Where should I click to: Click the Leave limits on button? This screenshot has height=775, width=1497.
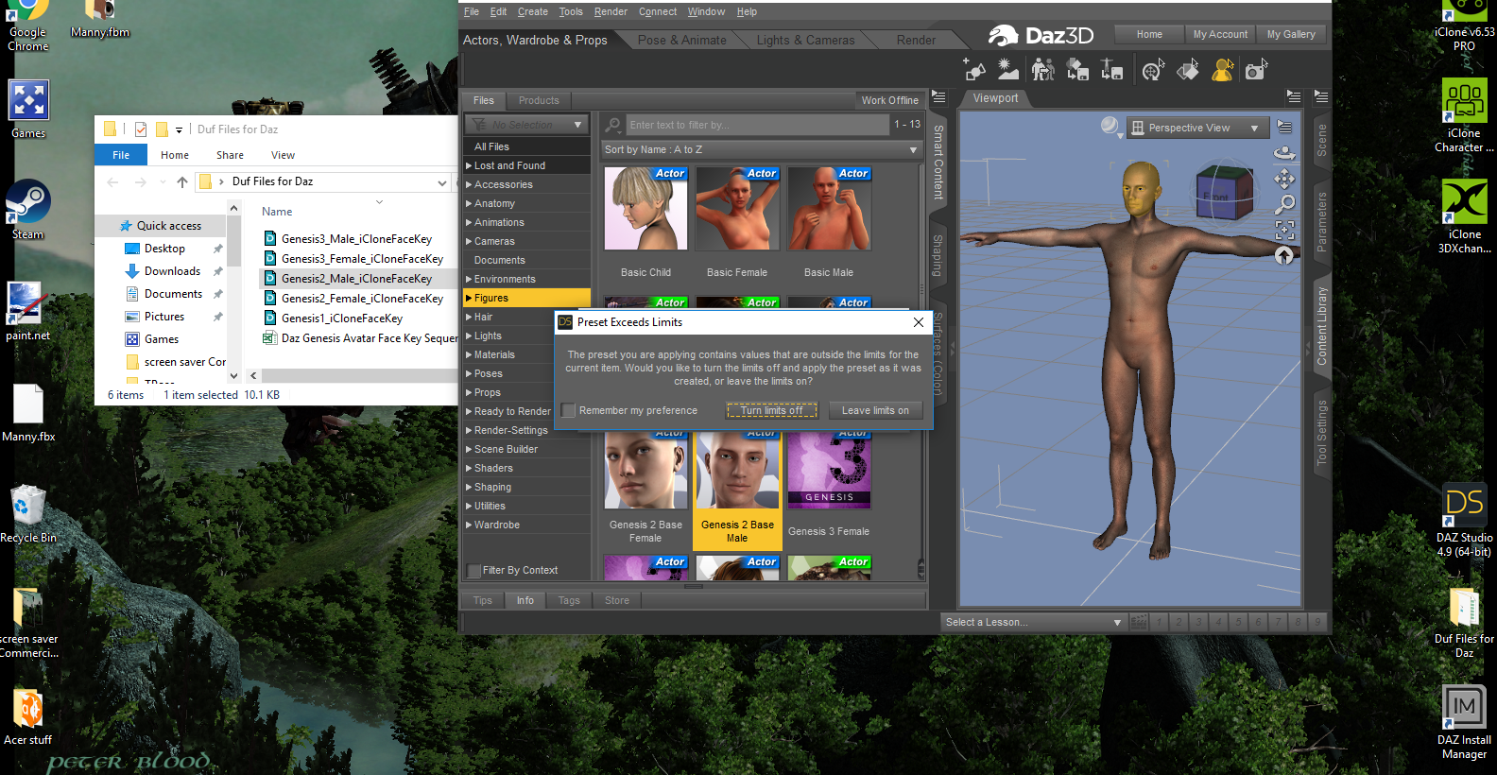[x=875, y=410]
